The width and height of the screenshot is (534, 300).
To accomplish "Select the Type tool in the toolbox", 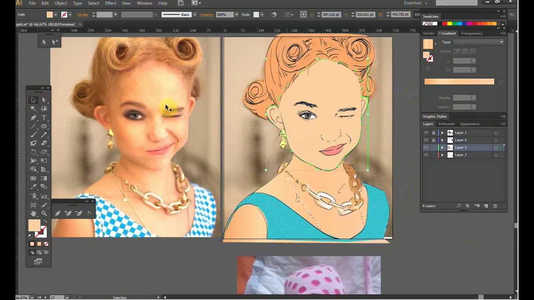I will tap(44, 117).
